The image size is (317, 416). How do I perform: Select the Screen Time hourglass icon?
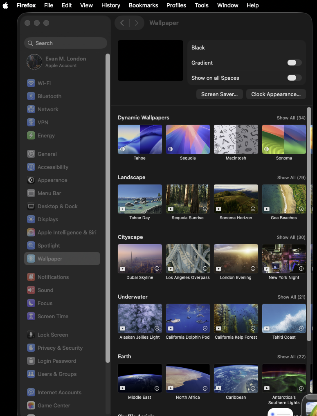click(x=31, y=316)
